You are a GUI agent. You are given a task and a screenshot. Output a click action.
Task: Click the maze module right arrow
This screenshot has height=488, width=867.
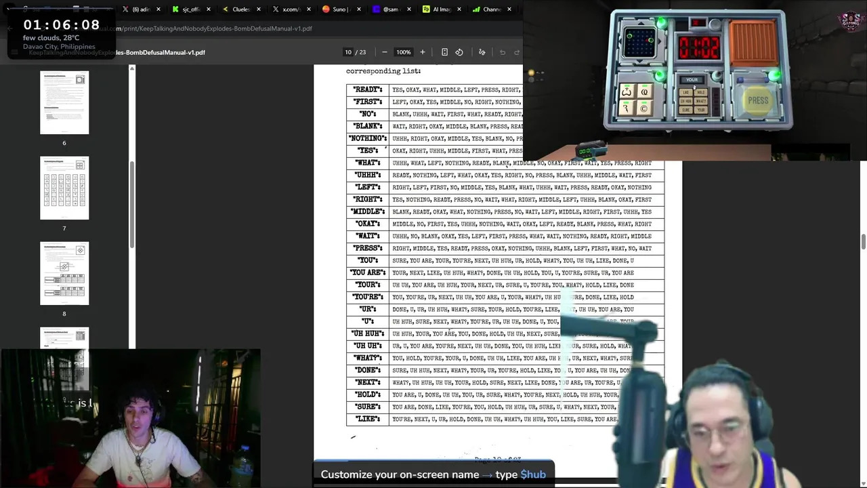(660, 41)
